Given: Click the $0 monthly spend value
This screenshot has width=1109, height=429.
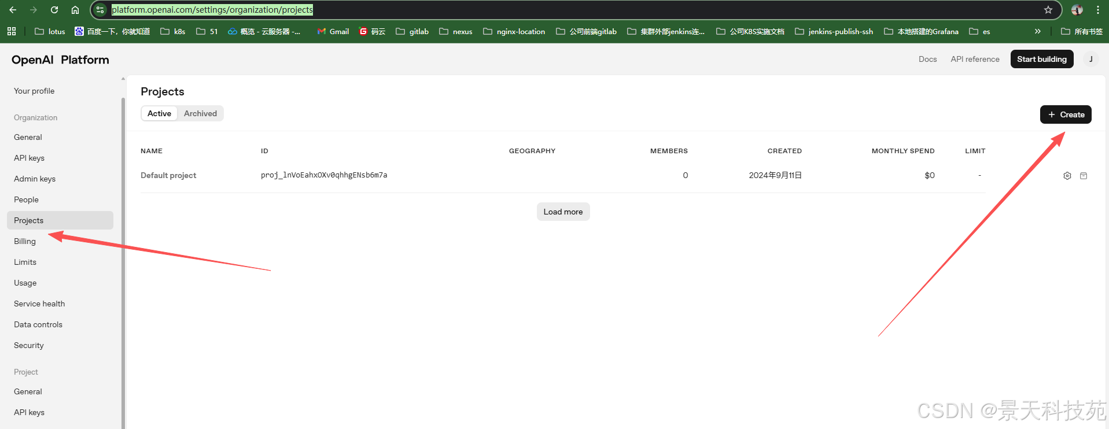Looking at the screenshot, I should 930,175.
